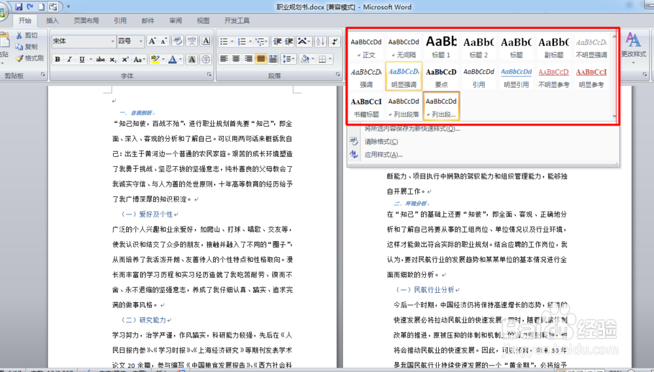Apply the 书籍标题 style
Image resolution: width=654 pixels, height=372 pixels.
point(366,106)
